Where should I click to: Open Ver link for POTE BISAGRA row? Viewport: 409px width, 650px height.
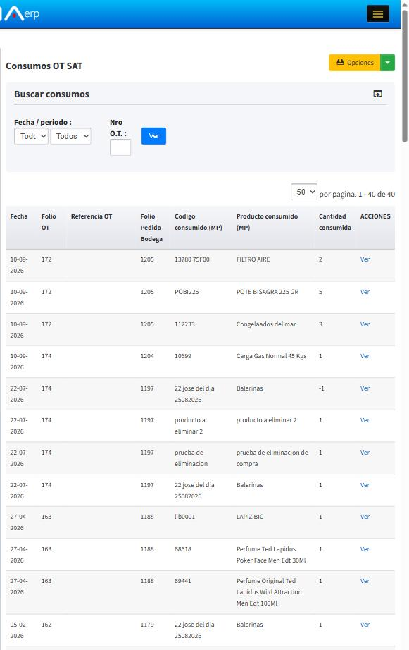[365, 292]
